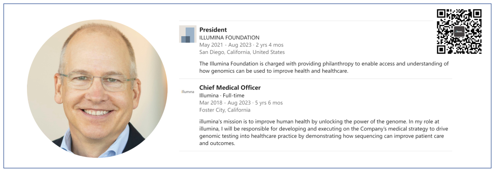494x172 pixels.
Task: Click the Illumina Foundation philanthropy description
Action: (324, 67)
